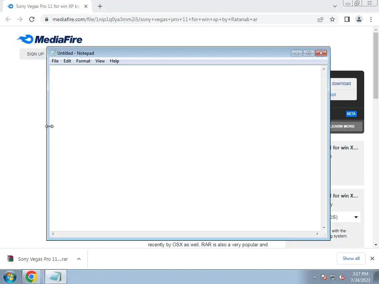Click the MediaFire logo
Viewport: 379px width, 284px height.
click(50, 39)
